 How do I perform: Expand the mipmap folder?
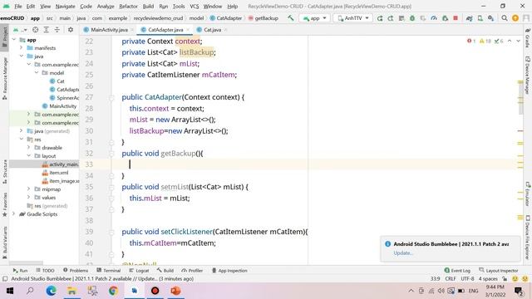[29, 189]
